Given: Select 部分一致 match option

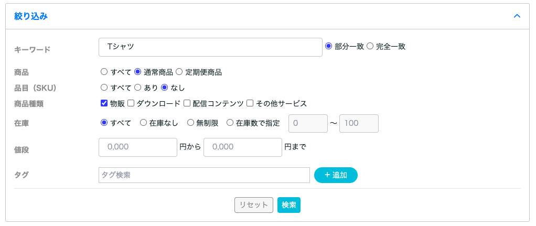Looking at the screenshot, I should 329,46.
